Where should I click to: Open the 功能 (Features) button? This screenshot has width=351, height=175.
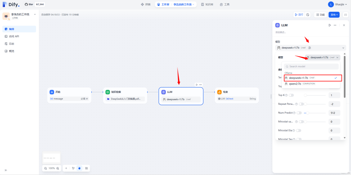click(320, 15)
